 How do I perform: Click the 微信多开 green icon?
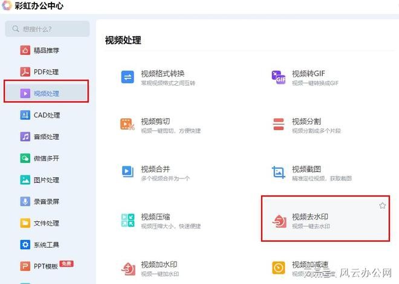point(25,158)
